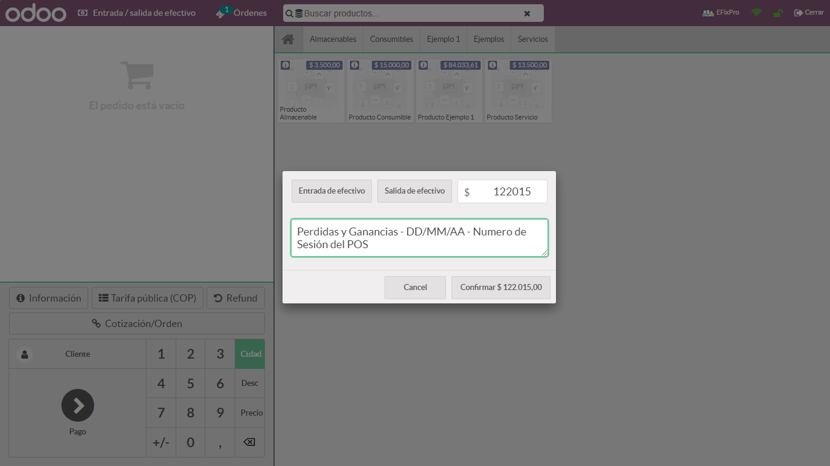The image size is (830, 466).
Task: Open Tarifa pública (COP) pricelist selector
Action: [148, 299]
